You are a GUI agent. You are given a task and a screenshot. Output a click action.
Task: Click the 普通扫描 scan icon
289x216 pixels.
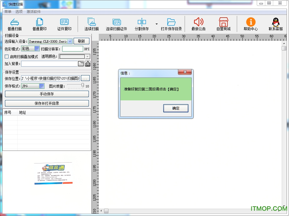tap(15, 22)
